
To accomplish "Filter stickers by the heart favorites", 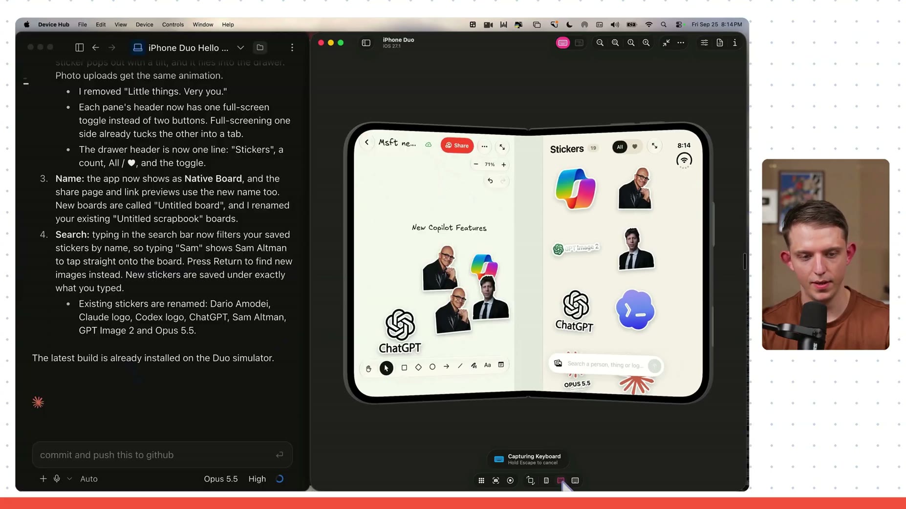I will coord(635,147).
